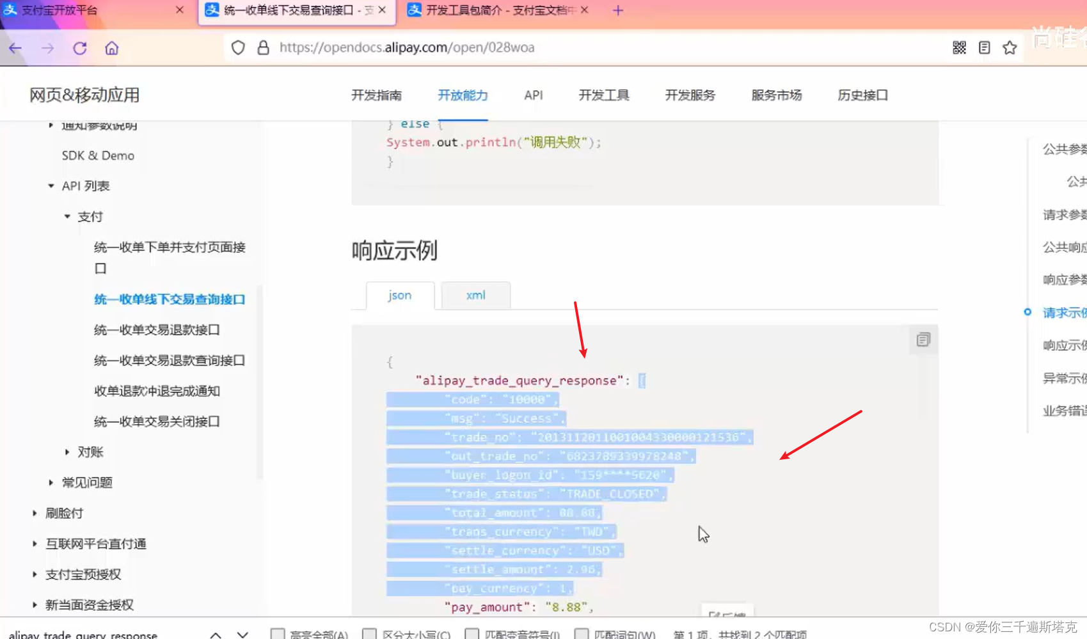Image resolution: width=1087 pixels, height=639 pixels.
Task: Jump to next find match arrow
Action: tap(242, 635)
